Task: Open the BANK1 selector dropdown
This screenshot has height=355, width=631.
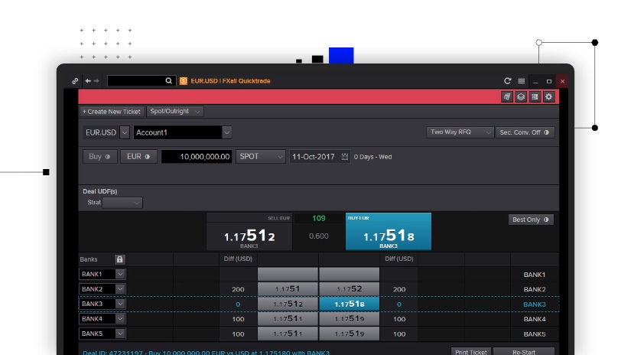Action: pos(120,274)
